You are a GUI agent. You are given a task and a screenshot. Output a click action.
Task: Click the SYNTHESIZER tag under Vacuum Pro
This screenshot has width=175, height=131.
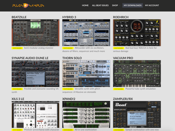tap(119, 89)
